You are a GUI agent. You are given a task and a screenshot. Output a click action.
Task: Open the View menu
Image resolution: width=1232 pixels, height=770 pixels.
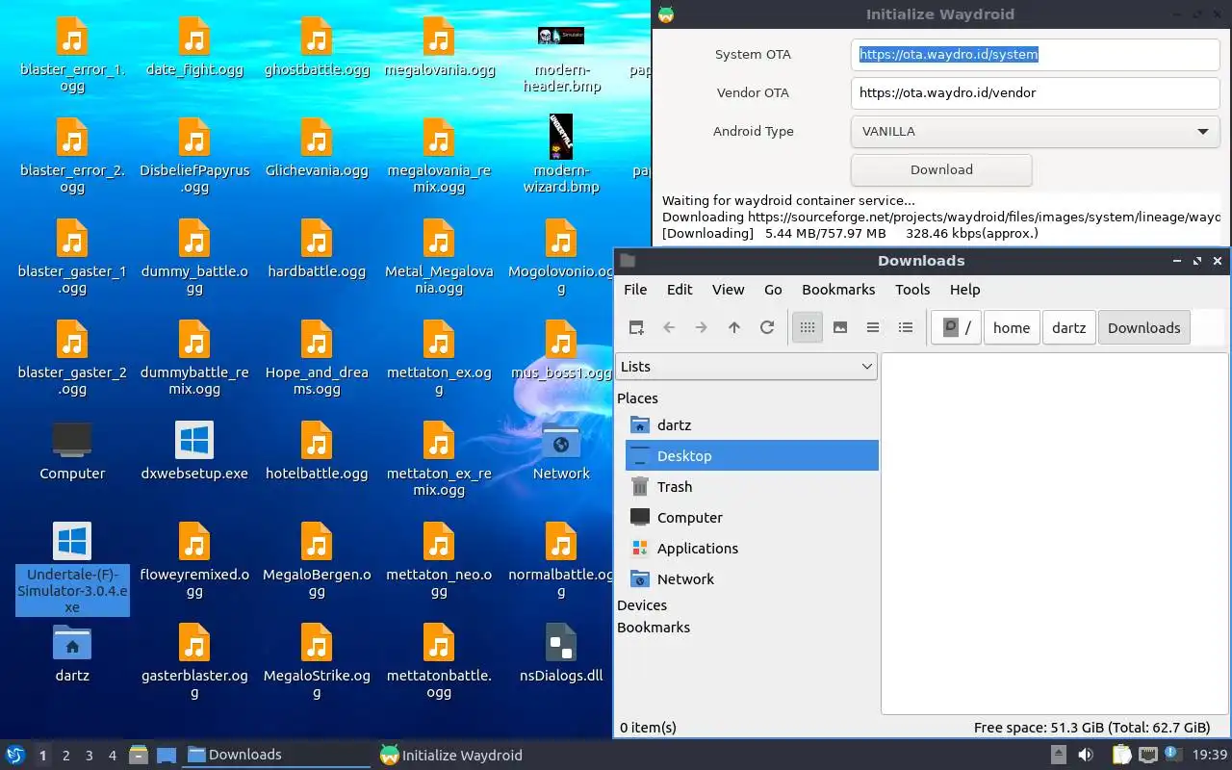point(728,289)
